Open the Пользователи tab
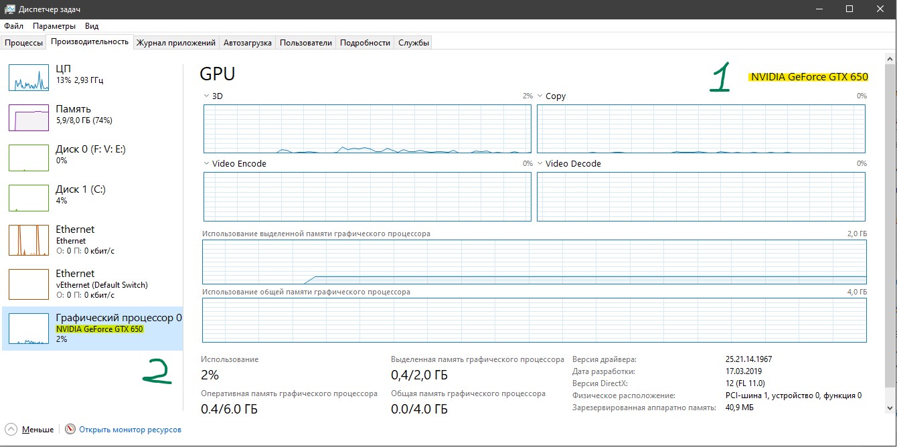The height and width of the screenshot is (447, 897). click(x=306, y=43)
